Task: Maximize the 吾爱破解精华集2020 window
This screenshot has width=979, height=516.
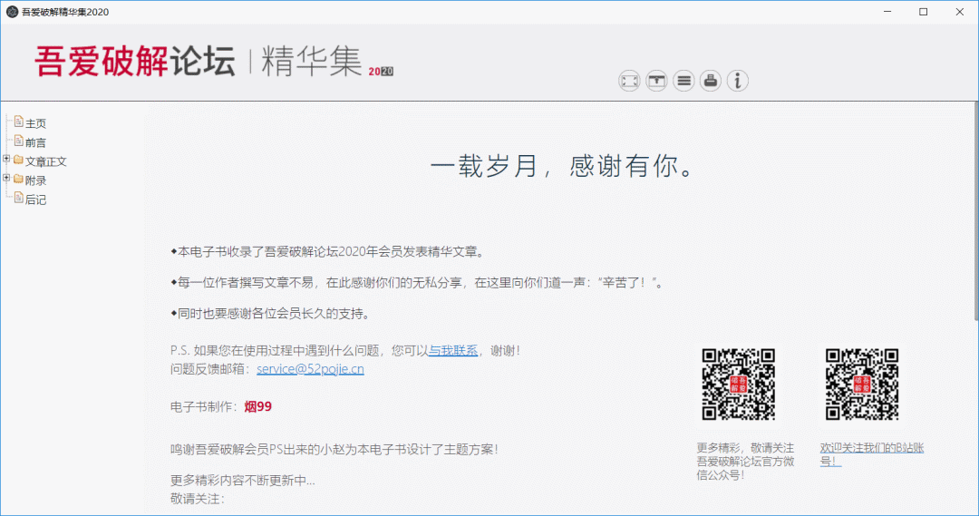Action: coord(924,12)
